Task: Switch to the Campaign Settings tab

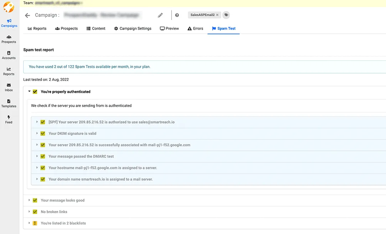Action: click(x=133, y=28)
